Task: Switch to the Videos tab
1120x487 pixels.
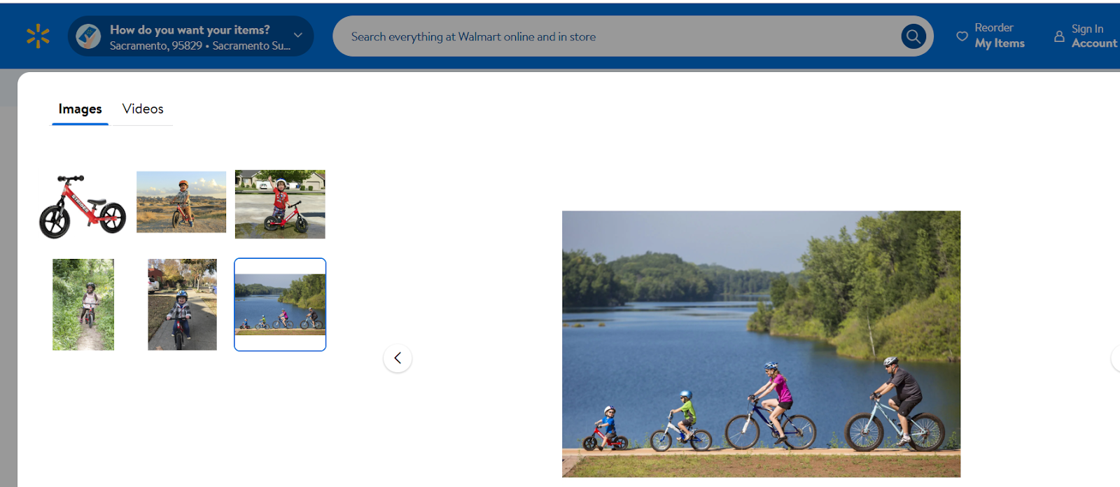Action: coord(143,108)
